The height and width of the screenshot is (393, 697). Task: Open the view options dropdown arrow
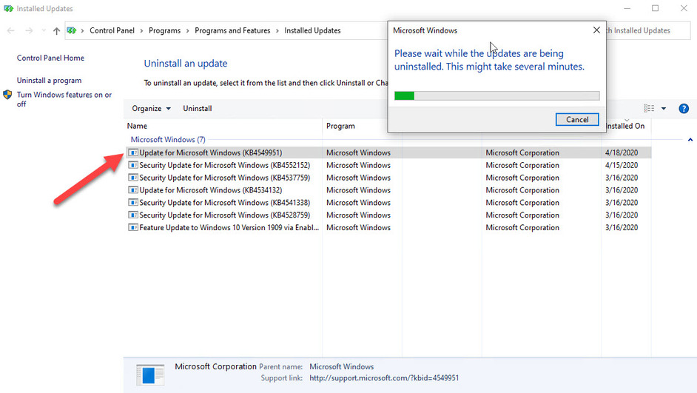pos(664,109)
